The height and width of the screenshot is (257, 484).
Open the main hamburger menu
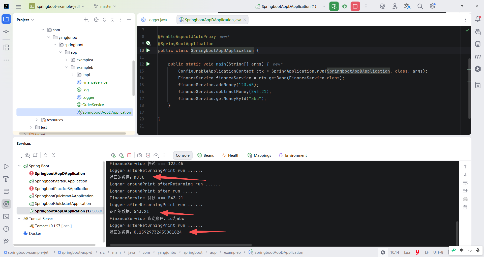tap(18, 6)
